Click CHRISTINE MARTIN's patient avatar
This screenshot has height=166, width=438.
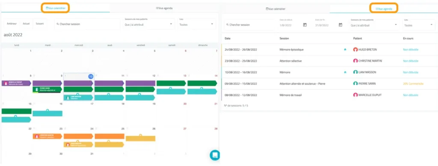pos(355,61)
